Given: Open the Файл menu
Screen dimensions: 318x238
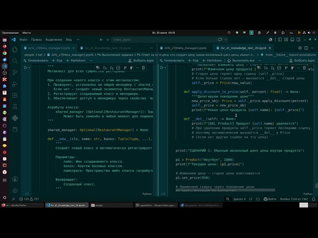Looking at the screenshot, I should click(x=23, y=40).
